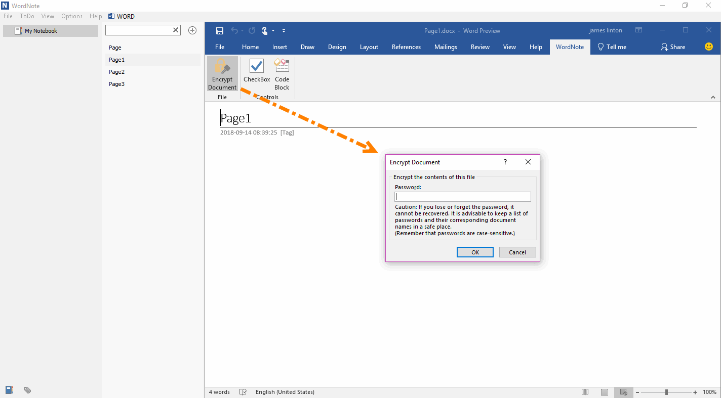Insert a CheckBox control

point(257,70)
